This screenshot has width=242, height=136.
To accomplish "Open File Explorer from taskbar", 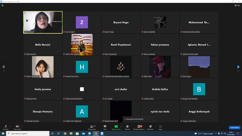I will (71, 133).
